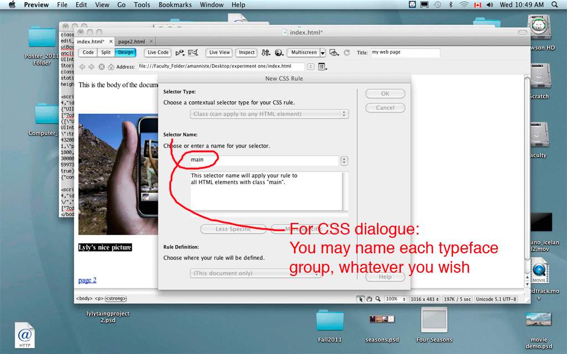Click the Time Machine menu bar icon
The image size is (567, 354).
click(x=437, y=4)
